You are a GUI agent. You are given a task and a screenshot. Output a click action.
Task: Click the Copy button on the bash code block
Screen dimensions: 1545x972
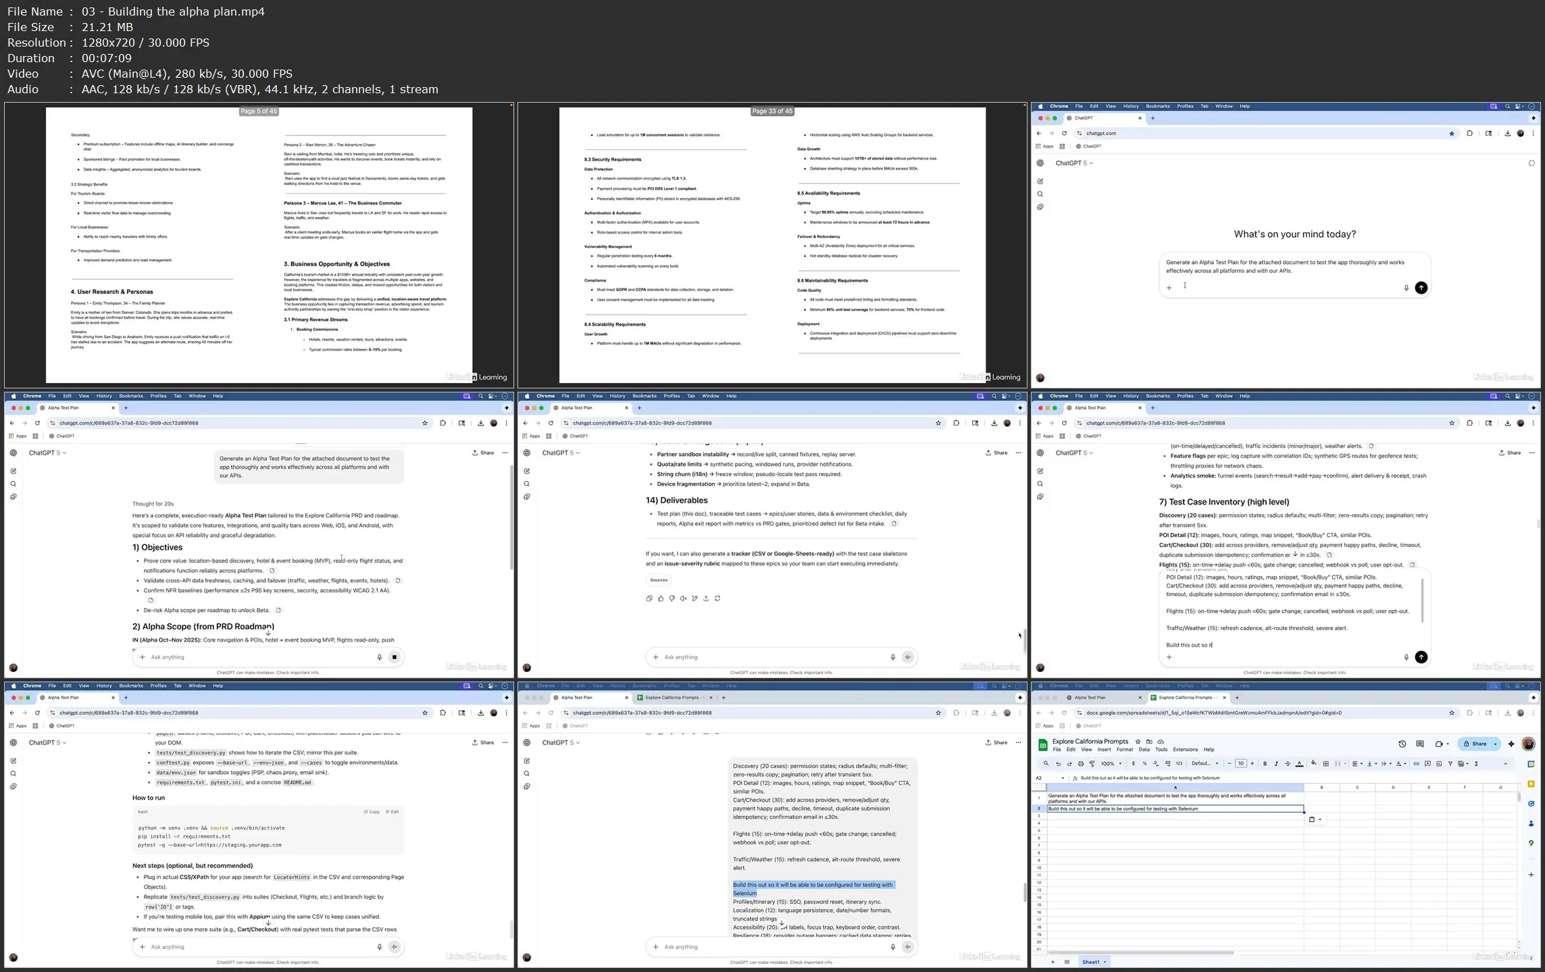tap(372, 812)
